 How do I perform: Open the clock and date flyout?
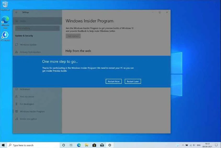coord(207,145)
